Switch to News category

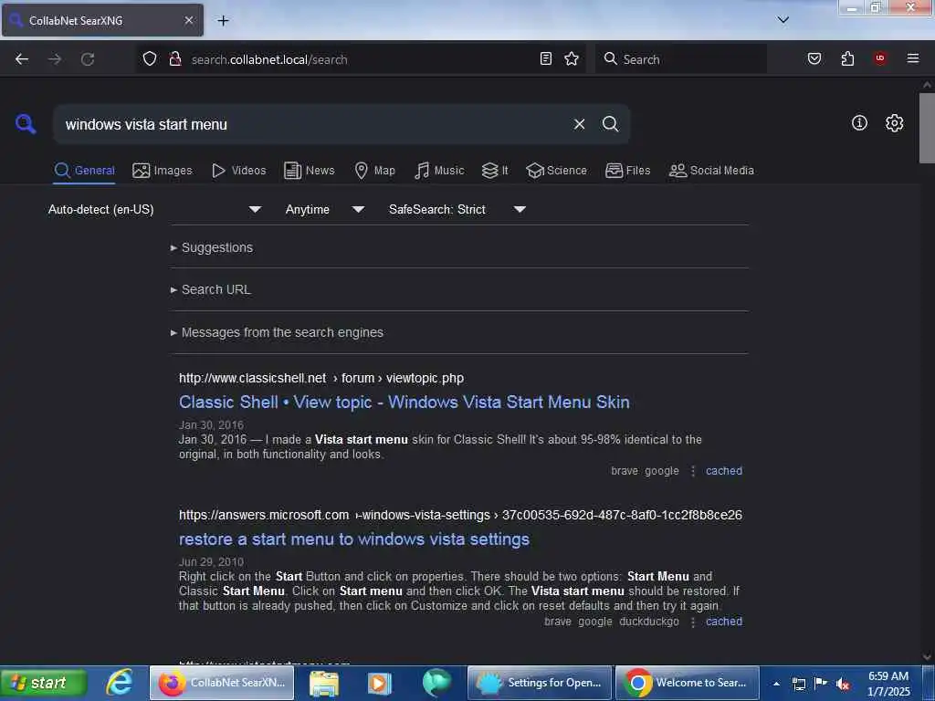[x=310, y=171]
